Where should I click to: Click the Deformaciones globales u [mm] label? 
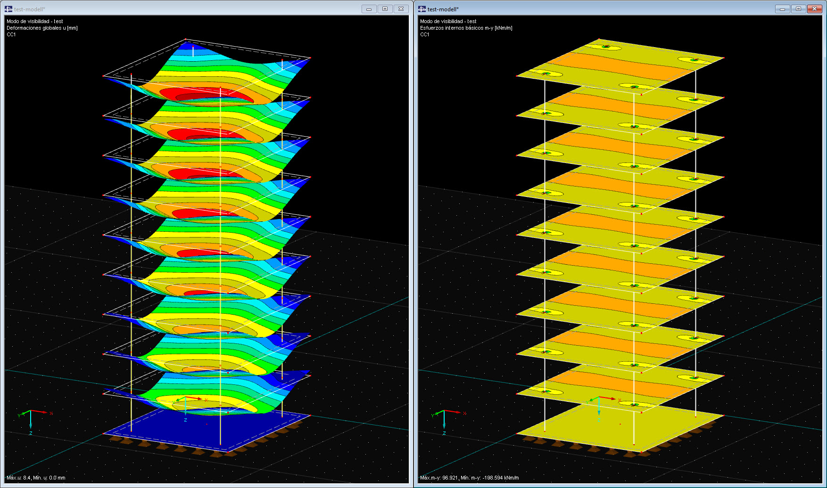click(41, 28)
